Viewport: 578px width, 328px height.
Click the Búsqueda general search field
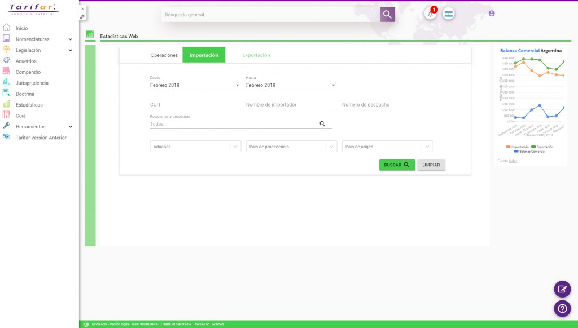point(270,15)
